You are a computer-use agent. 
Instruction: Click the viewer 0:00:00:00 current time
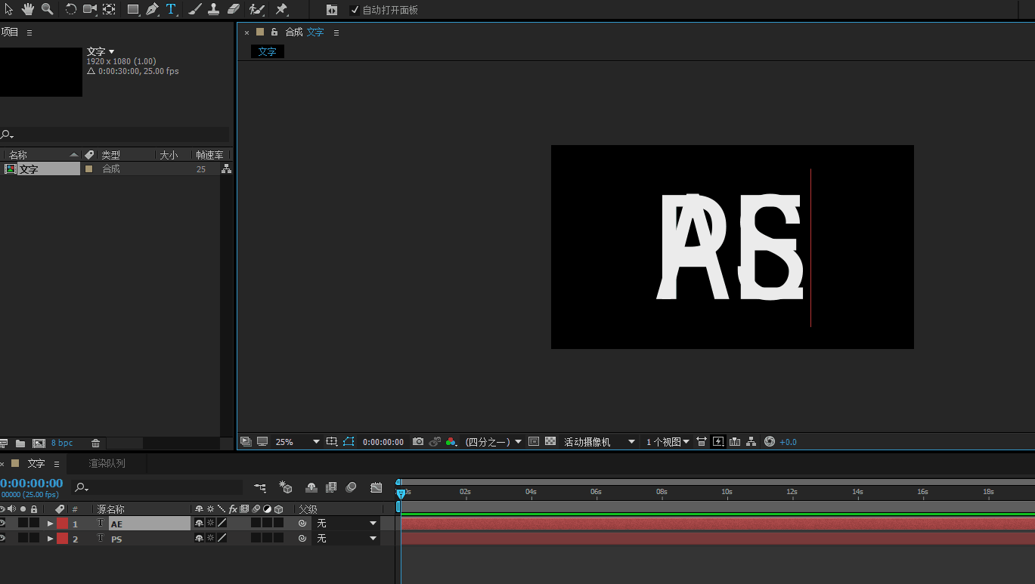383,442
